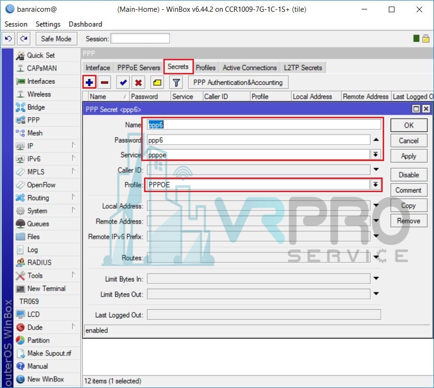Image resolution: width=434 pixels, height=388 pixels.
Task: Open Wireless from the sidebar
Action: coord(39,94)
